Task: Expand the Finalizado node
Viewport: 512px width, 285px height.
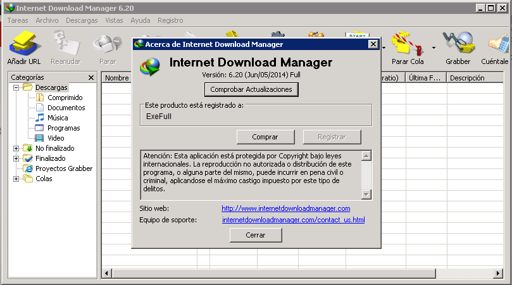Action: pyautogui.click(x=16, y=158)
